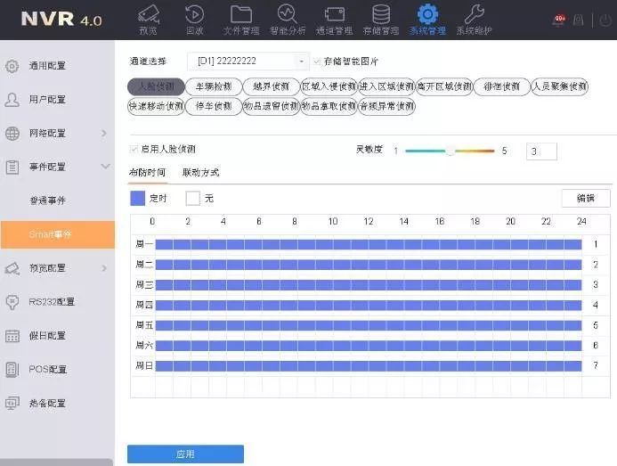
Task: Select the 车辆检测 detection tab
Action: tap(214, 86)
